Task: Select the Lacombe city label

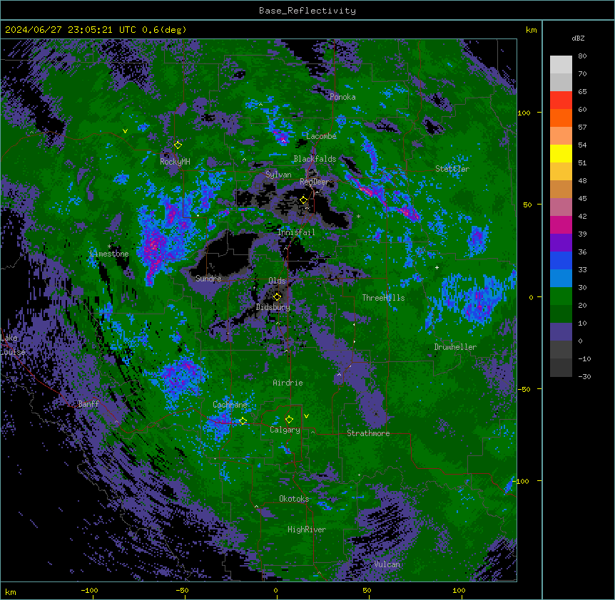Action: tap(321, 136)
